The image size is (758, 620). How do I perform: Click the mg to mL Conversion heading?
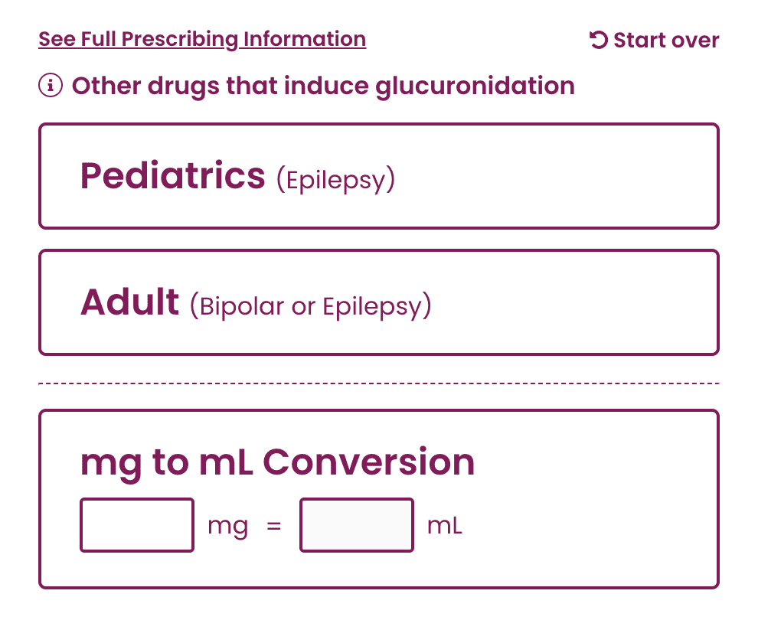click(x=277, y=462)
